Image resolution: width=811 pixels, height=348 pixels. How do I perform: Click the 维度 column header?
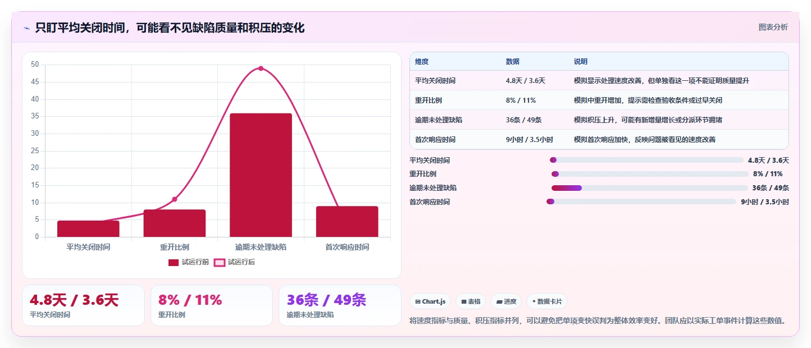422,61
